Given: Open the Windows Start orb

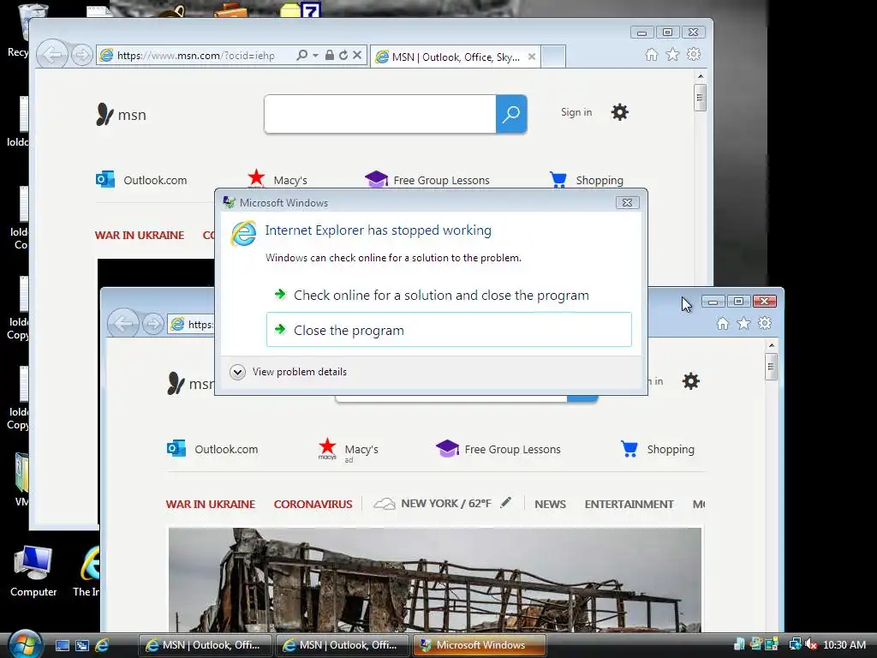Looking at the screenshot, I should point(25,644).
